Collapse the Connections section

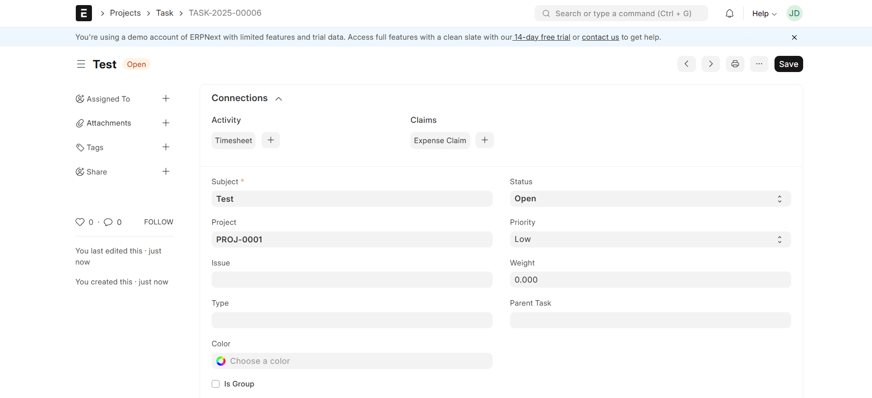coord(278,99)
